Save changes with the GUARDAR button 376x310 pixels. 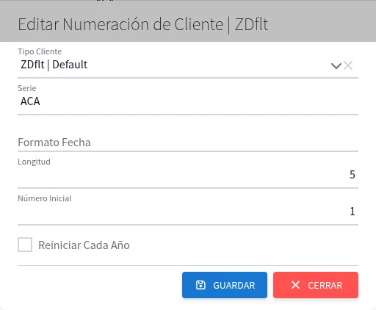225,285
